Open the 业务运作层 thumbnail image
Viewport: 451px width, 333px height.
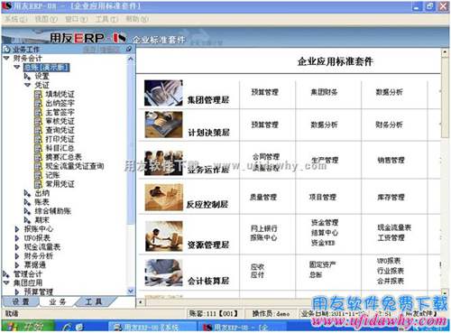click(x=163, y=162)
